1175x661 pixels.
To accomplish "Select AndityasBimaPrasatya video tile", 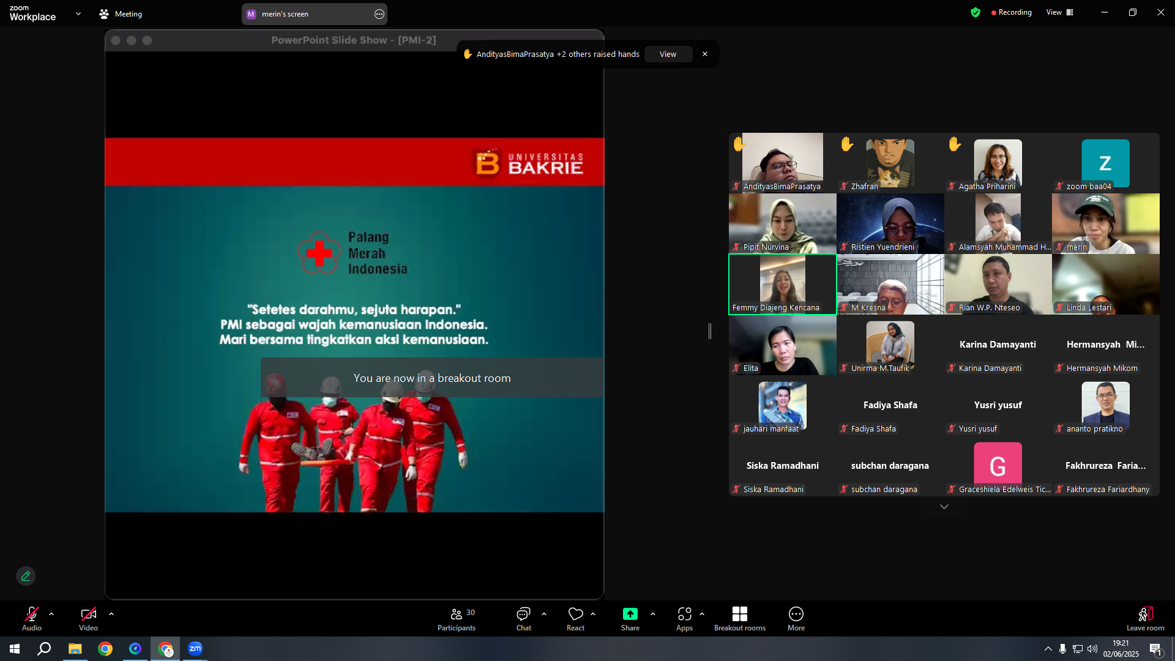I will [x=783, y=163].
